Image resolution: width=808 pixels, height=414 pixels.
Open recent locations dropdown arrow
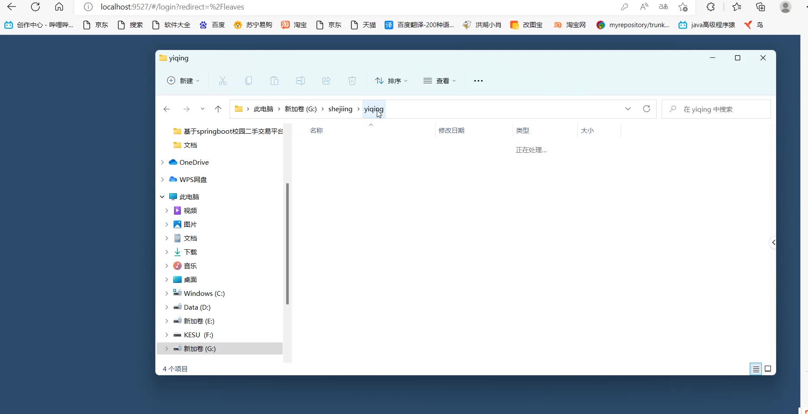tap(202, 109)
